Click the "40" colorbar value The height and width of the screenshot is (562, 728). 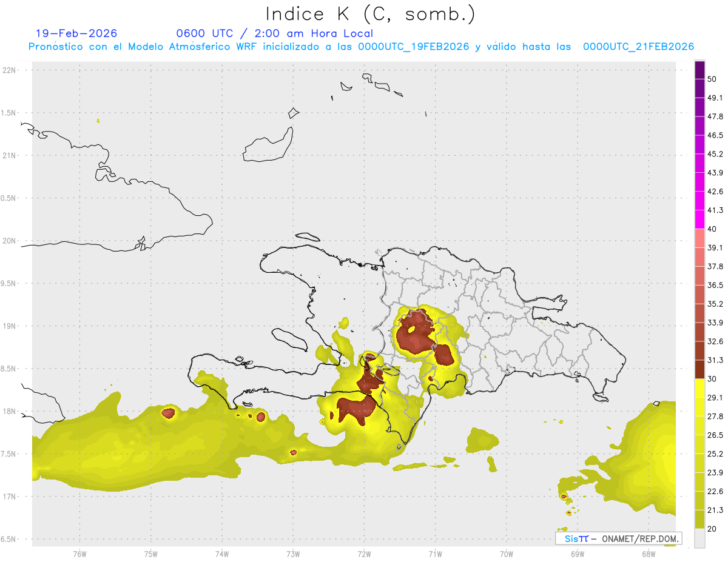712,229
